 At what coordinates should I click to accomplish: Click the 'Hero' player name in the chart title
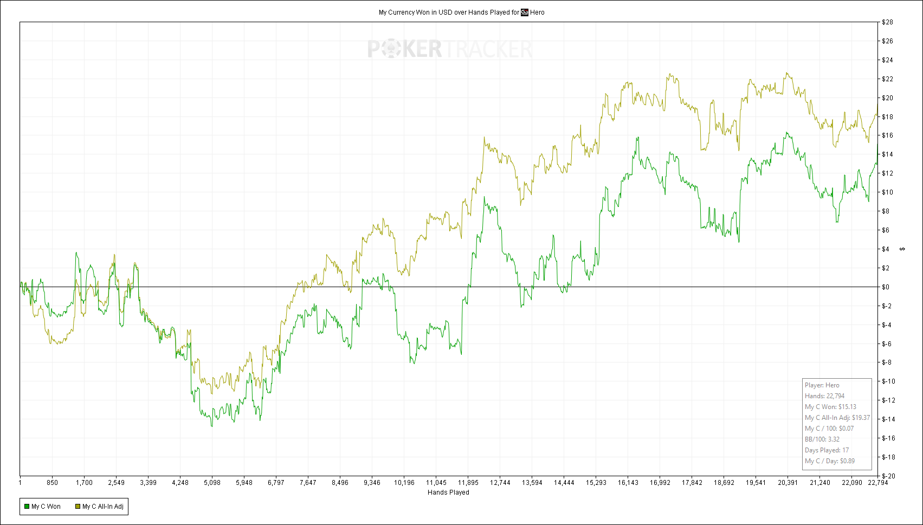[538, 12]
